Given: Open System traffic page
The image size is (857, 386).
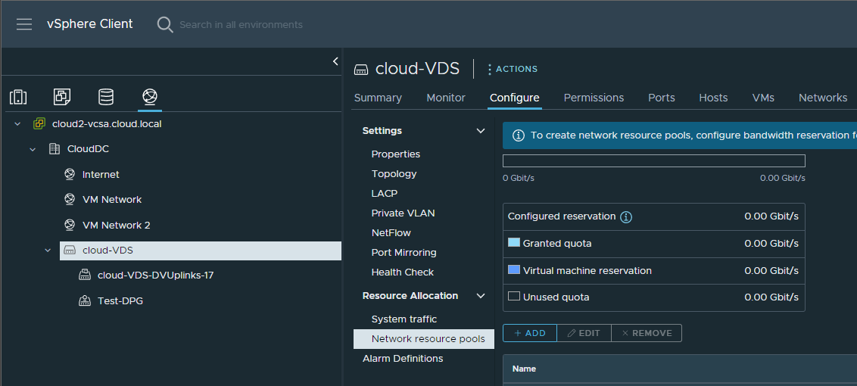Looking at the screenshot, I should coord(404,319).
